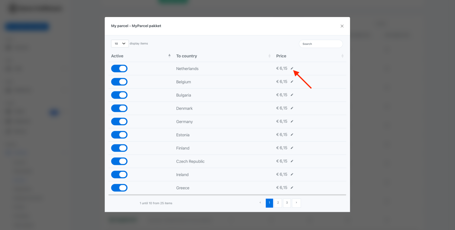Select the Bulgaria country cell

[184, 95]
